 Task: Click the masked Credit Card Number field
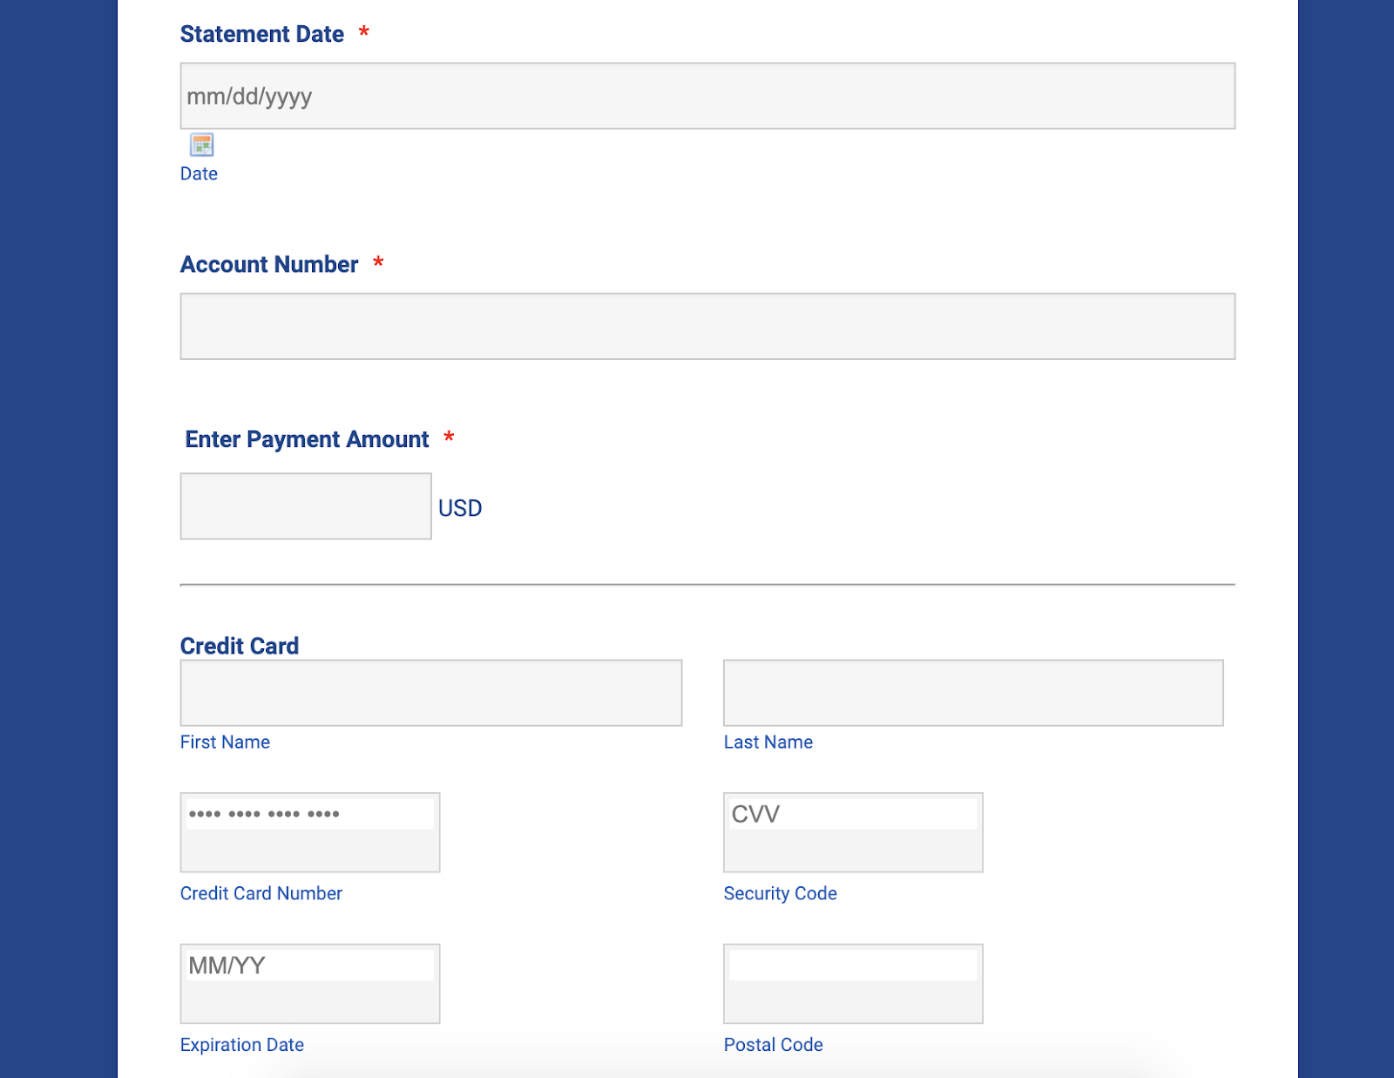(309, 815)
